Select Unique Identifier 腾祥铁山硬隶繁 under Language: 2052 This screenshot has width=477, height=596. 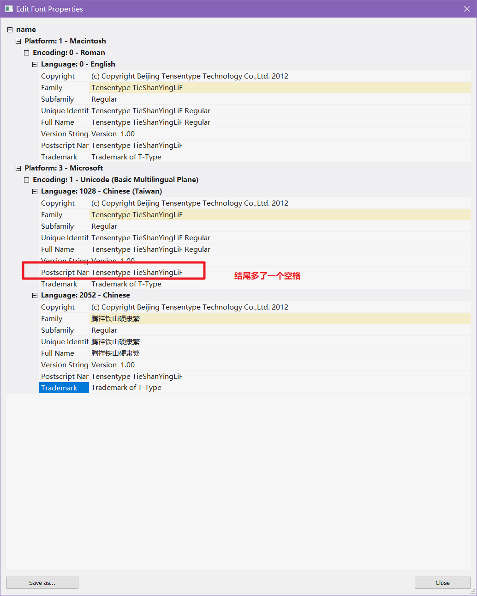(280, 341)
